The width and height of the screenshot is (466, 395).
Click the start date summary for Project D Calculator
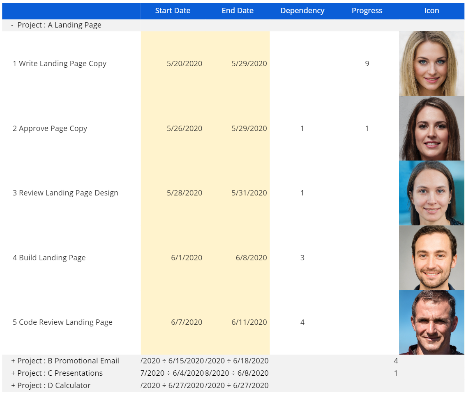173,386
